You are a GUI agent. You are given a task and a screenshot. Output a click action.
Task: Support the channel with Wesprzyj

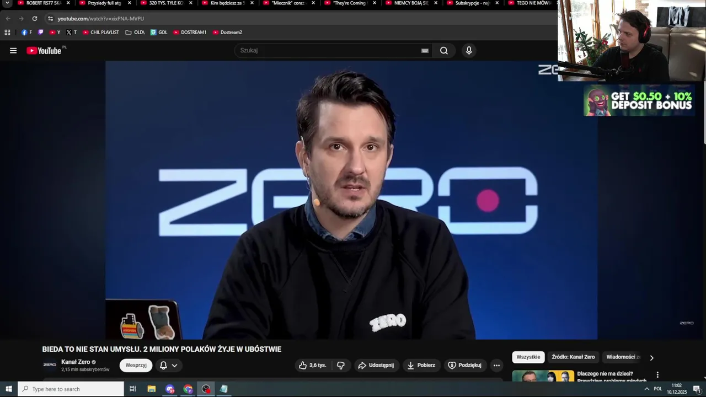coord(136,365)
